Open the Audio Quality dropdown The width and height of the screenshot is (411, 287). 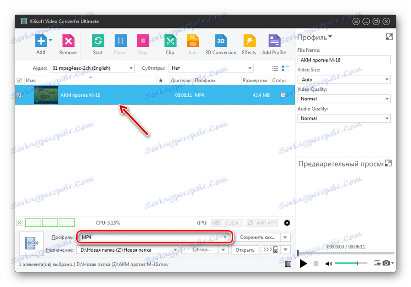coord(344,119)
